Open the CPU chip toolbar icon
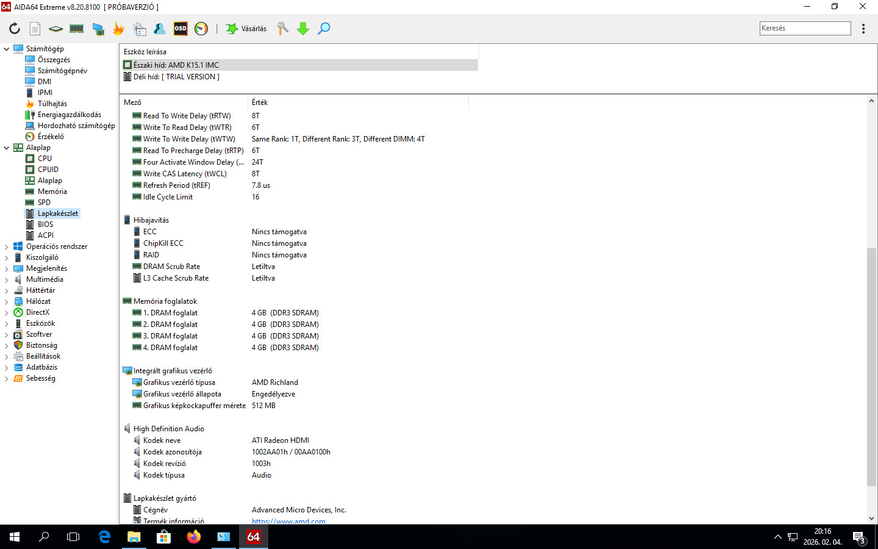 [x=55, y=29]
